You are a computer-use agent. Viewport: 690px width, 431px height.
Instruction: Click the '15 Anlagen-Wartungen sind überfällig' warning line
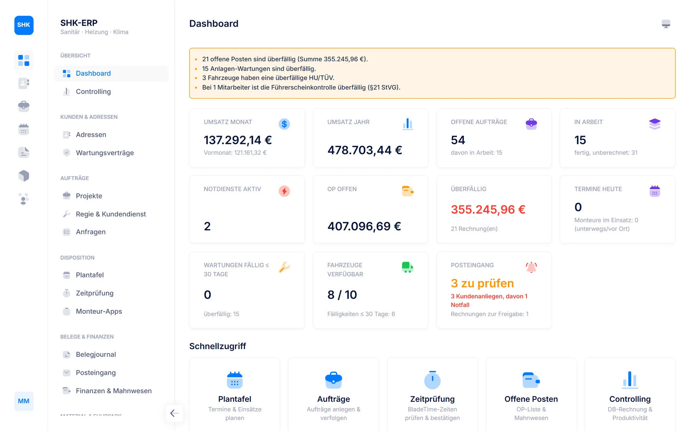[259, 69]
